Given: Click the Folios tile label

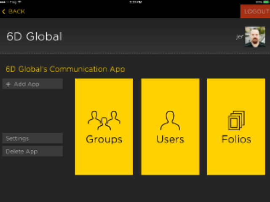Looking at the screenshot, I should [236, 139].
